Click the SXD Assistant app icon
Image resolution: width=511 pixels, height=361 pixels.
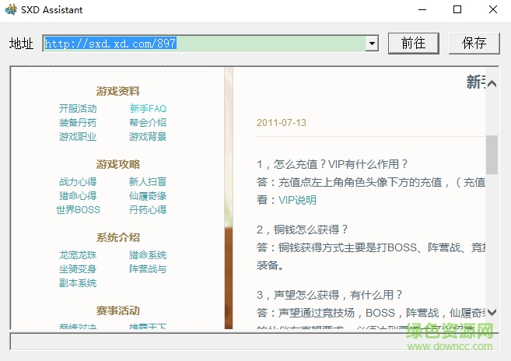coord(11,9)
